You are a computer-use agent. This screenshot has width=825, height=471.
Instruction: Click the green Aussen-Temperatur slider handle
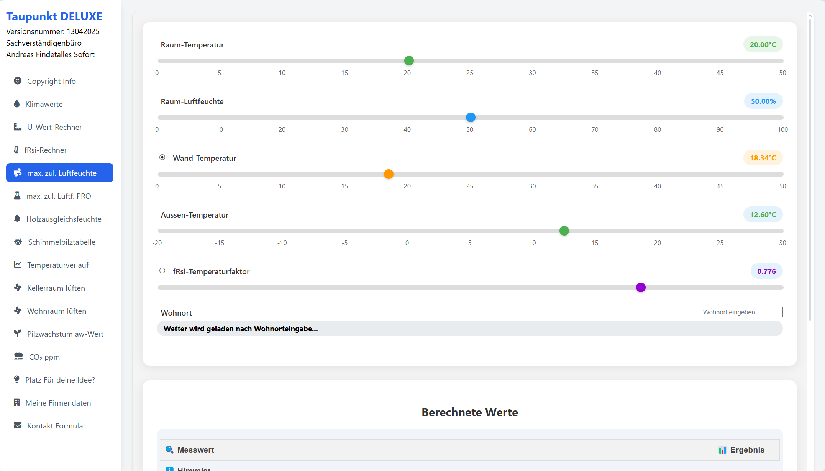coord(564,231)
